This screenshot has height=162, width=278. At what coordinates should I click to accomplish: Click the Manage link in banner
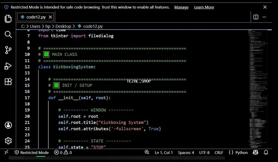pos(181,7)
